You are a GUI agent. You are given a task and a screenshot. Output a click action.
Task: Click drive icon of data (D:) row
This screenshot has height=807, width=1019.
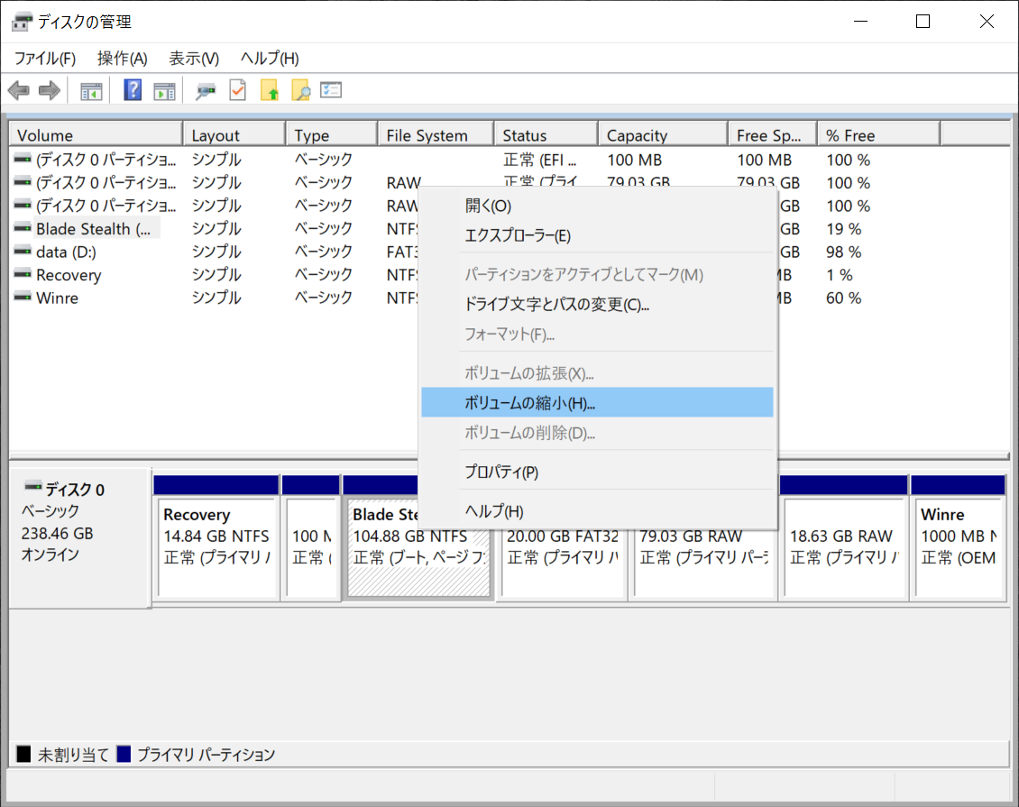tap(23, 251)
